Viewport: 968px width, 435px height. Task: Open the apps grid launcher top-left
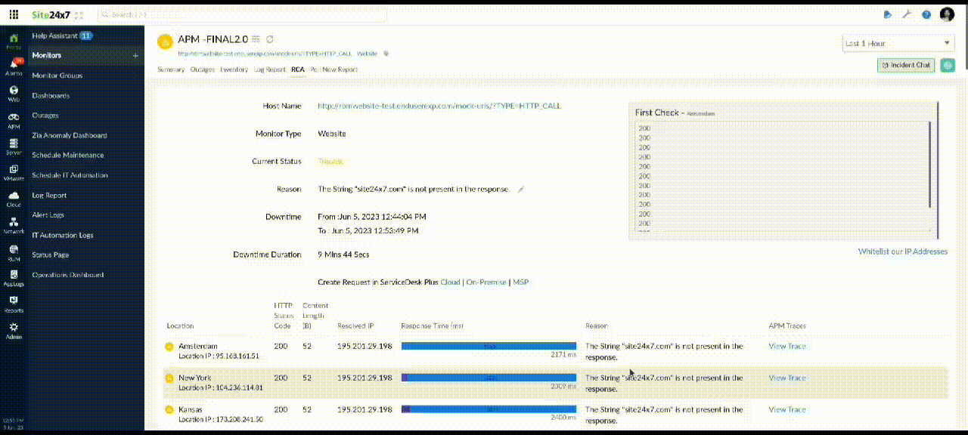[x=14, y=14]
